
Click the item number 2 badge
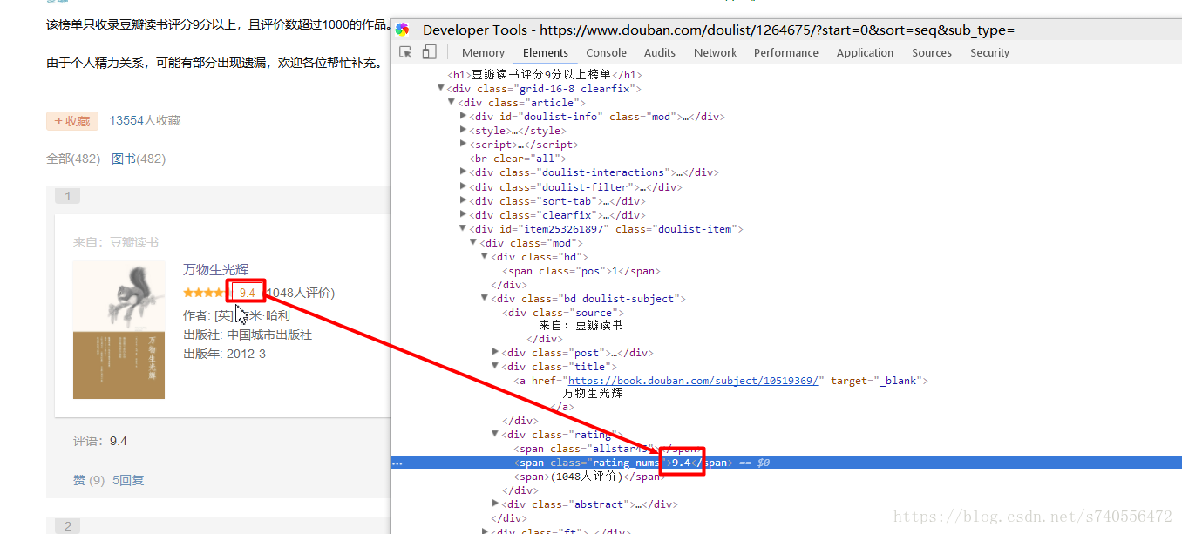67,526
